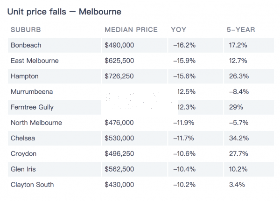Select Clayton South's $430,000 price
Image resolution: width=280 pixels, height=201 pixels.
[119, 185]
